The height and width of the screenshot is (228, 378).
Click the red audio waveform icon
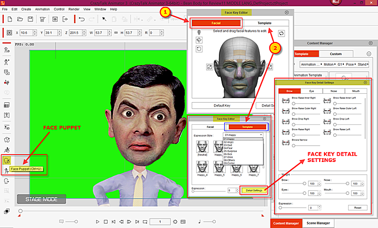(7, 83)
